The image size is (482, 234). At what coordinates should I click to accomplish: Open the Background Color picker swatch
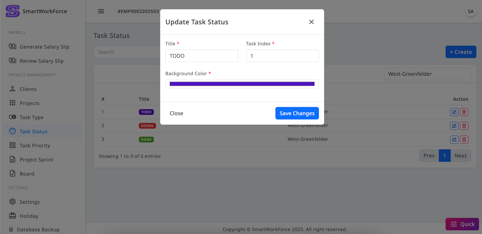(x=242, y=84)
